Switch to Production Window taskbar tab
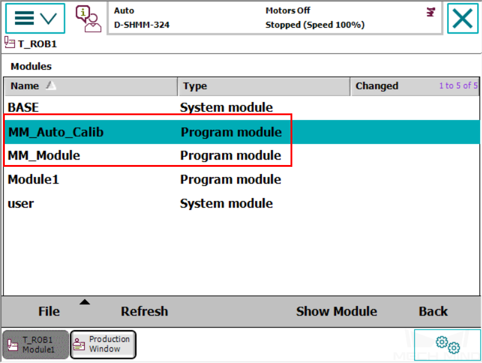 click(x=103, y=344)
